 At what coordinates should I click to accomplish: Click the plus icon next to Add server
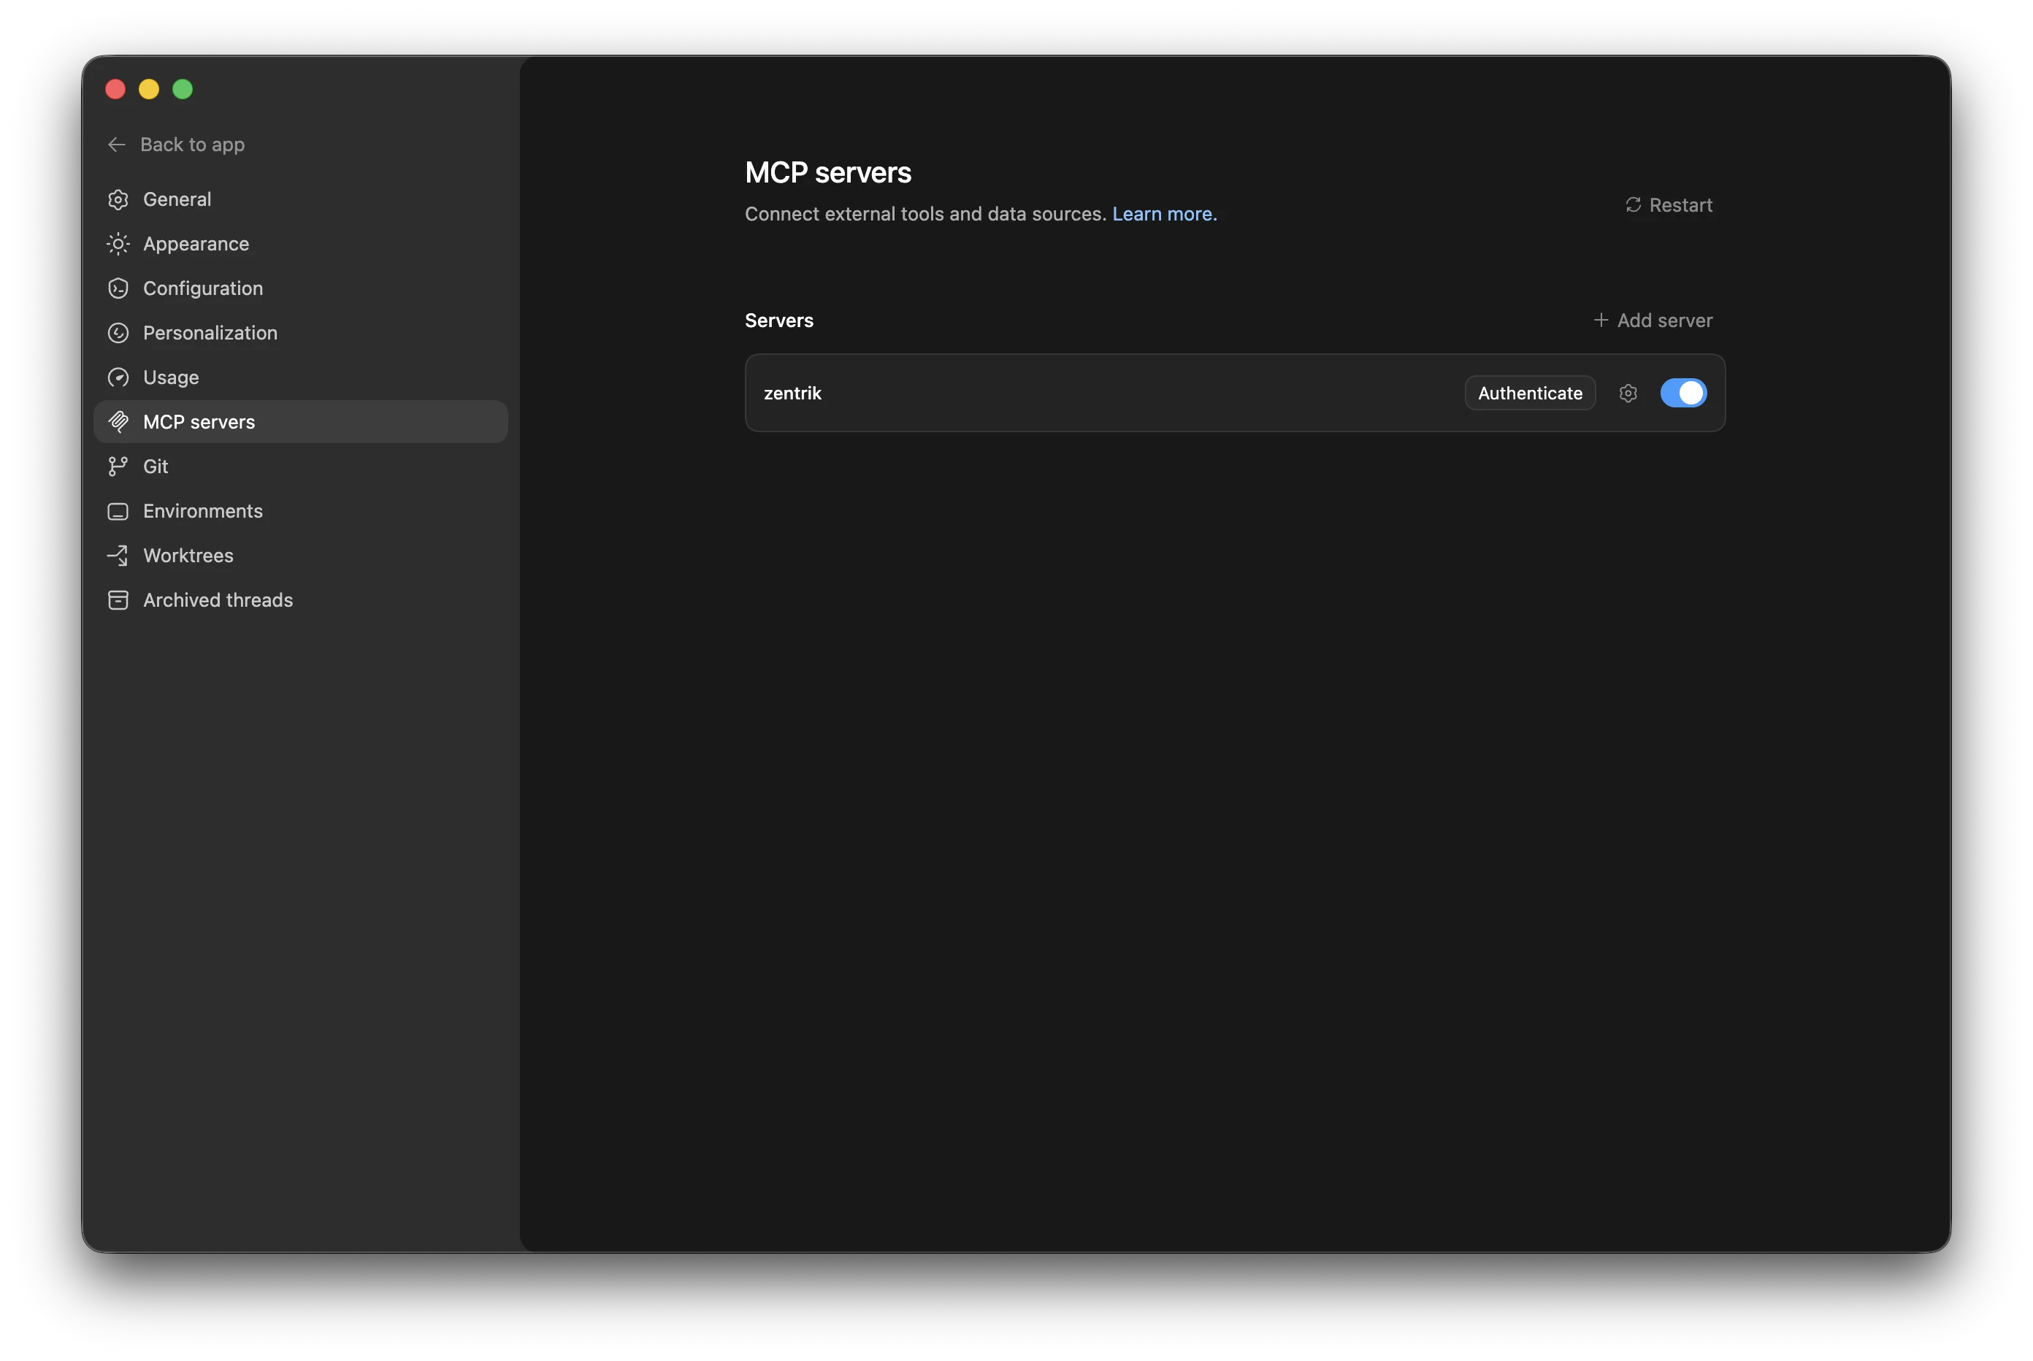(1600, 319)
